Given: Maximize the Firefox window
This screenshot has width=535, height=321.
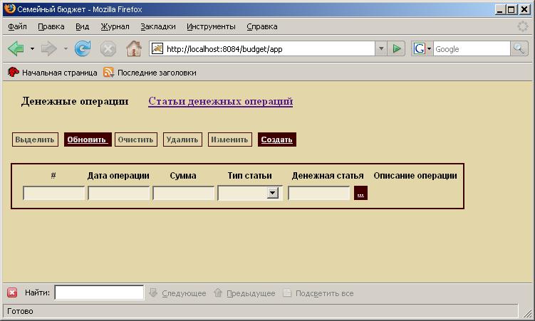Looking at the screenshot, I should 511,9.
